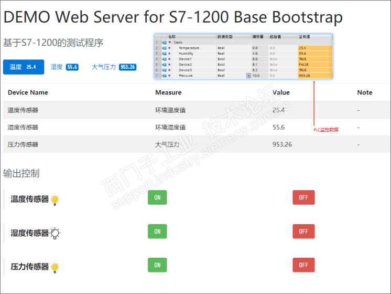
Task: Switch OFF the 压力传感器 output
Action: pos(303,265)
